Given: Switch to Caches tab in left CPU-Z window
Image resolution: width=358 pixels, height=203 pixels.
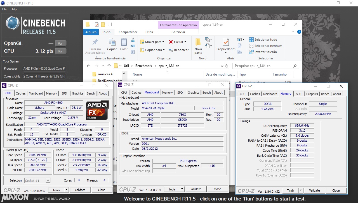Looking at the screenshot, I should (x=21, y=93).
